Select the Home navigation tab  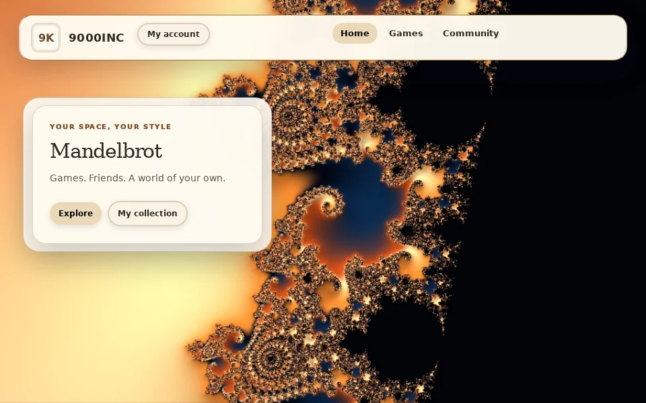(355, 34)
